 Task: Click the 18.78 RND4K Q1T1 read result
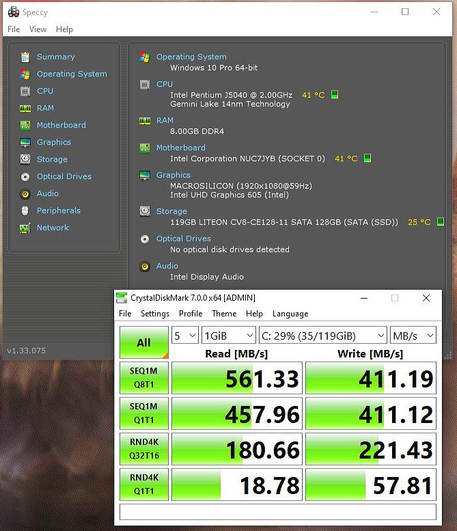237,485
